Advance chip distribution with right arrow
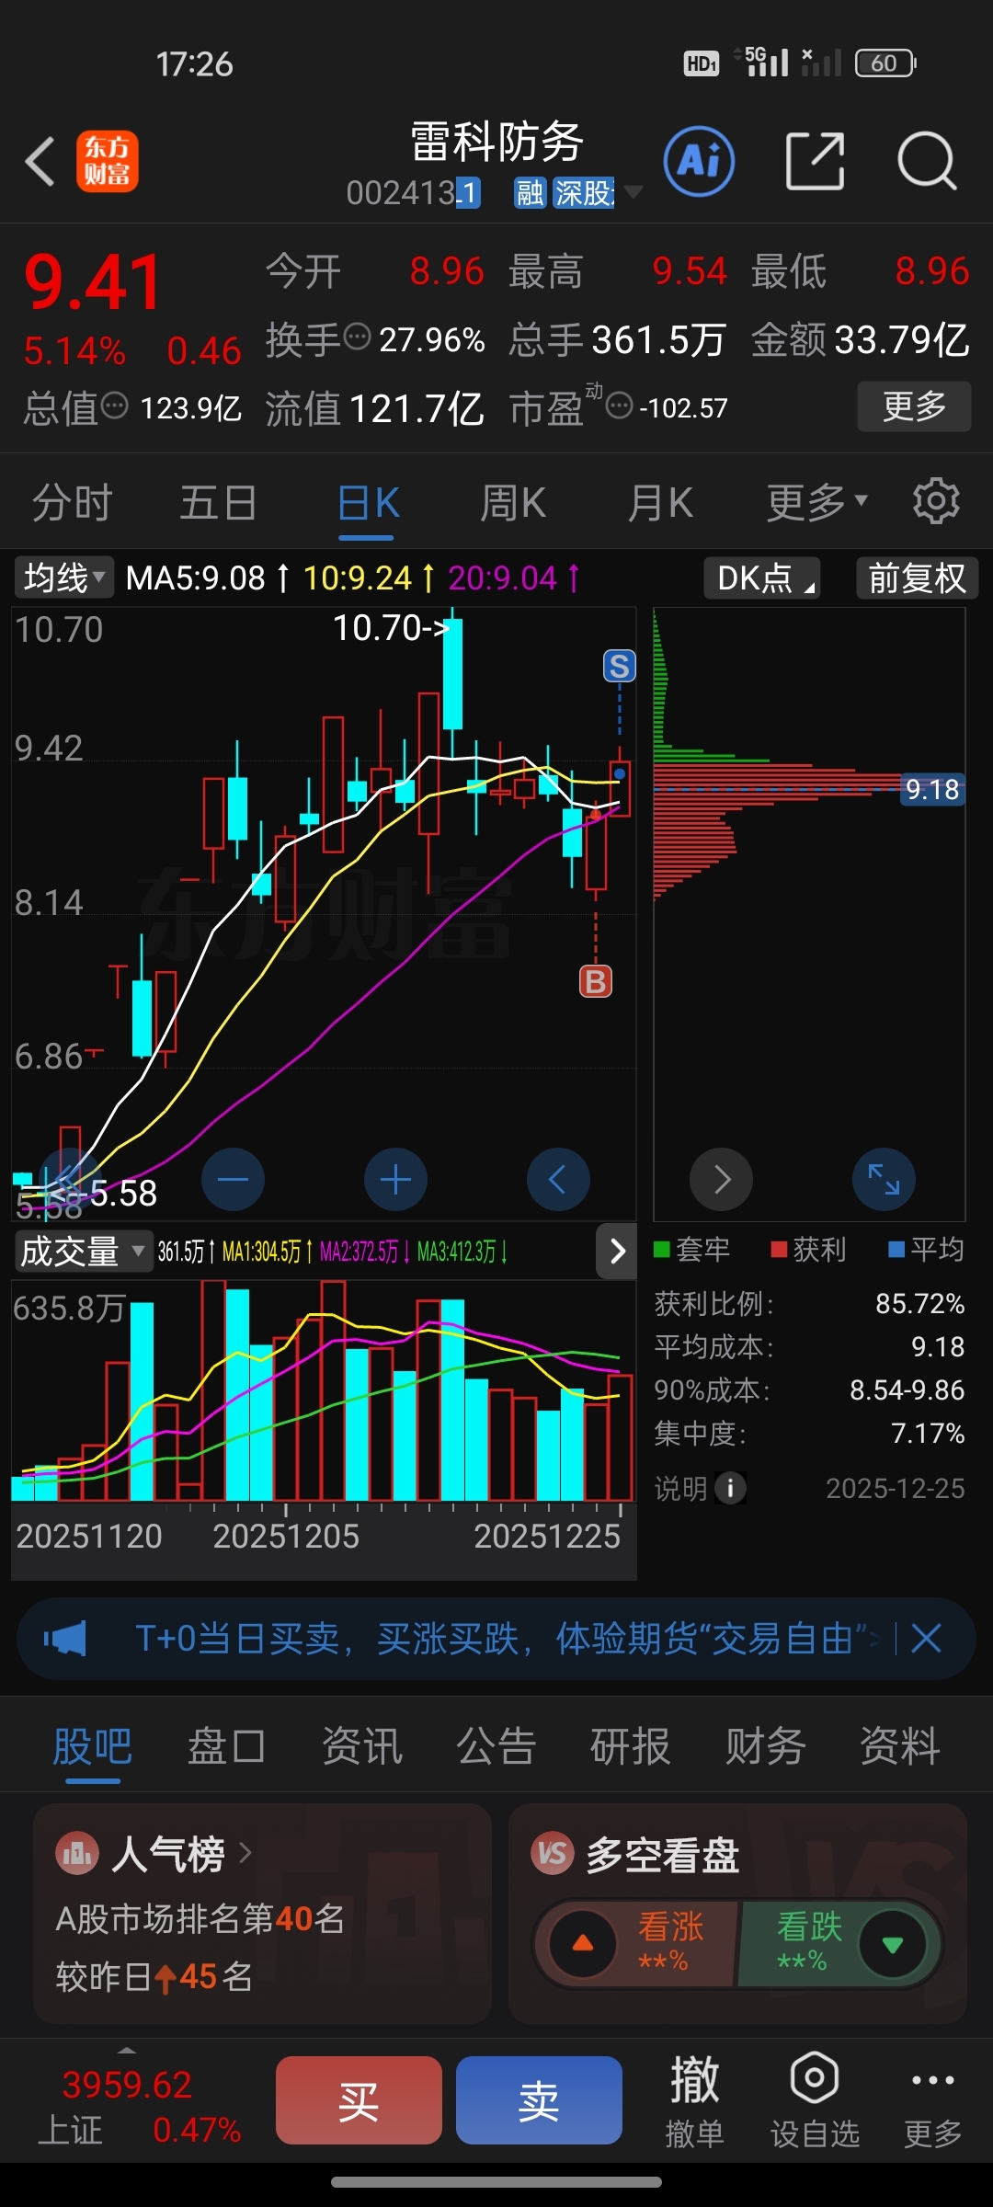 [x=722, y=1179]
